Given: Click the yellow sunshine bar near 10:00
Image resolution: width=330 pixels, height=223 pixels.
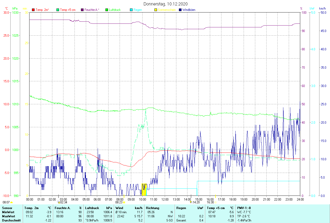Looking at the screenshot, I should pyautogui.click(x=144, y=190).
